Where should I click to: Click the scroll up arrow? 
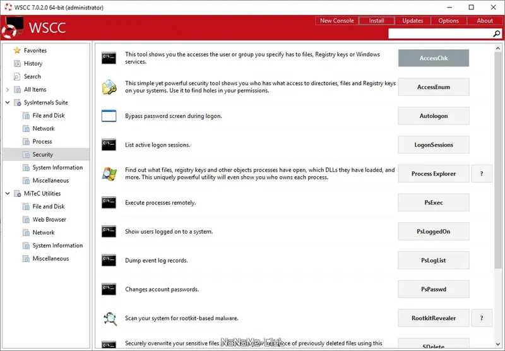(x=498, y=49)
